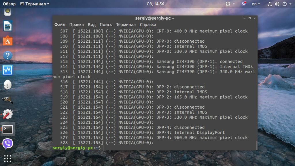Launch GIMP from the dock
The height and width of the screenshot is (166, 295).
tap(7, 99)
